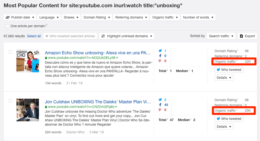
Task: Open the Jon Culshaw UNBOXING title link
Action: tap(98, 102)
